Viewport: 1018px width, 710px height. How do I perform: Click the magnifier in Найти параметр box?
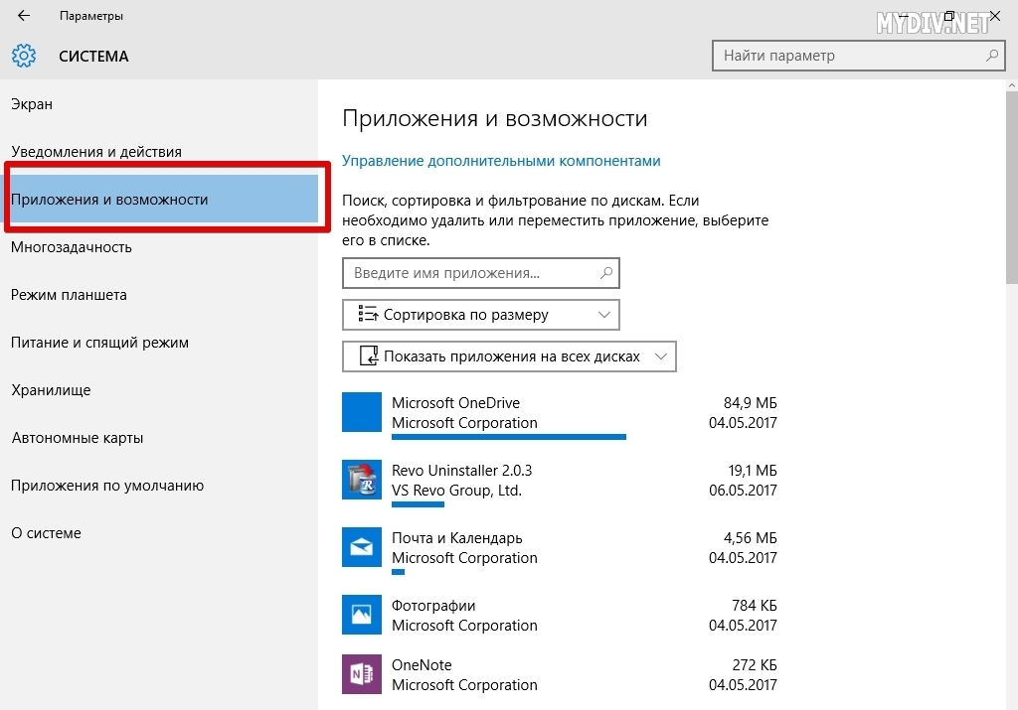(x=991, y=56)
